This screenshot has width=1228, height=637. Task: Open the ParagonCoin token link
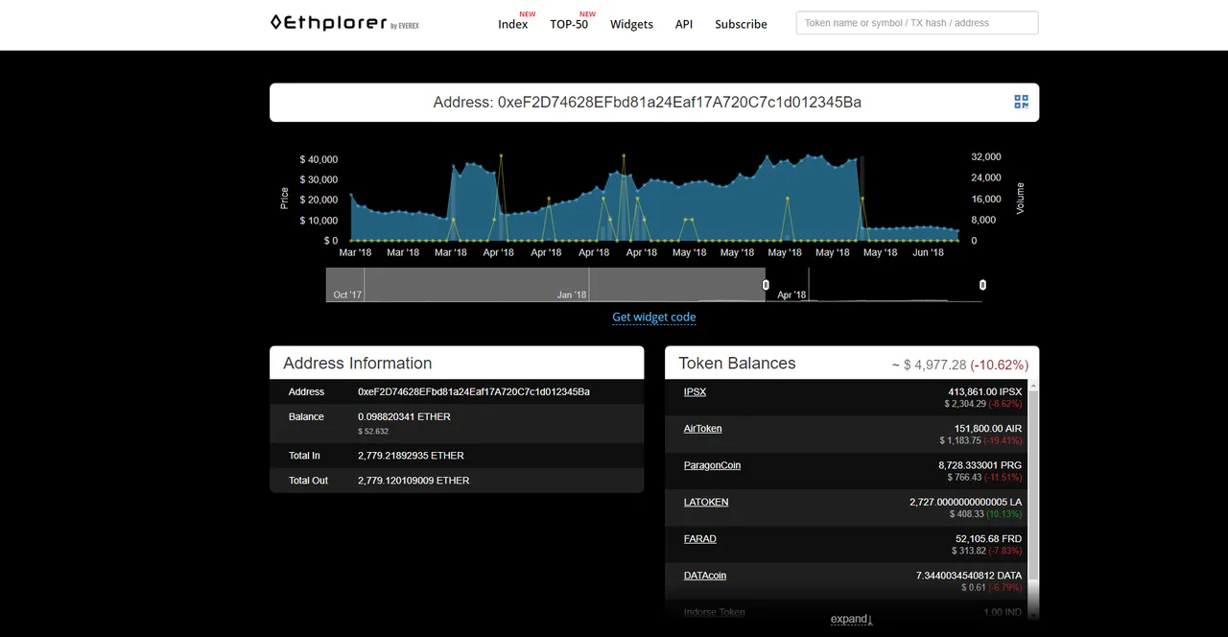[712, 465]
